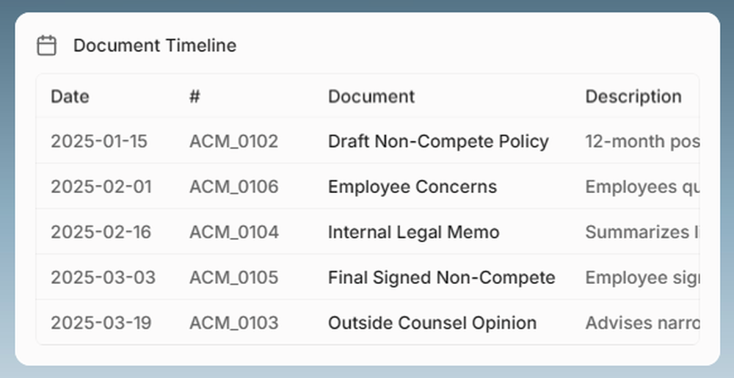The width and height of the screenshot is (734, 378).
Task: Click the description starting with Summarizes
Action: click(641, 233)
